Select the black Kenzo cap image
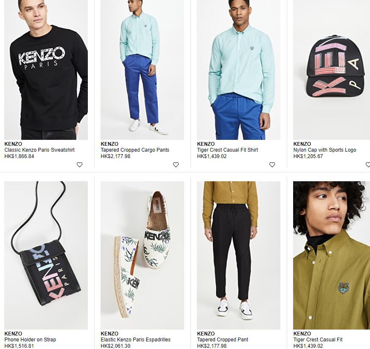Viewport: 370px width, 349px height. coord(332,70)
